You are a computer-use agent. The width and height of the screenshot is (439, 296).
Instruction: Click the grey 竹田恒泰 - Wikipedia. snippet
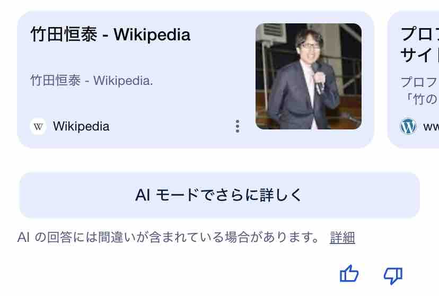92,81
